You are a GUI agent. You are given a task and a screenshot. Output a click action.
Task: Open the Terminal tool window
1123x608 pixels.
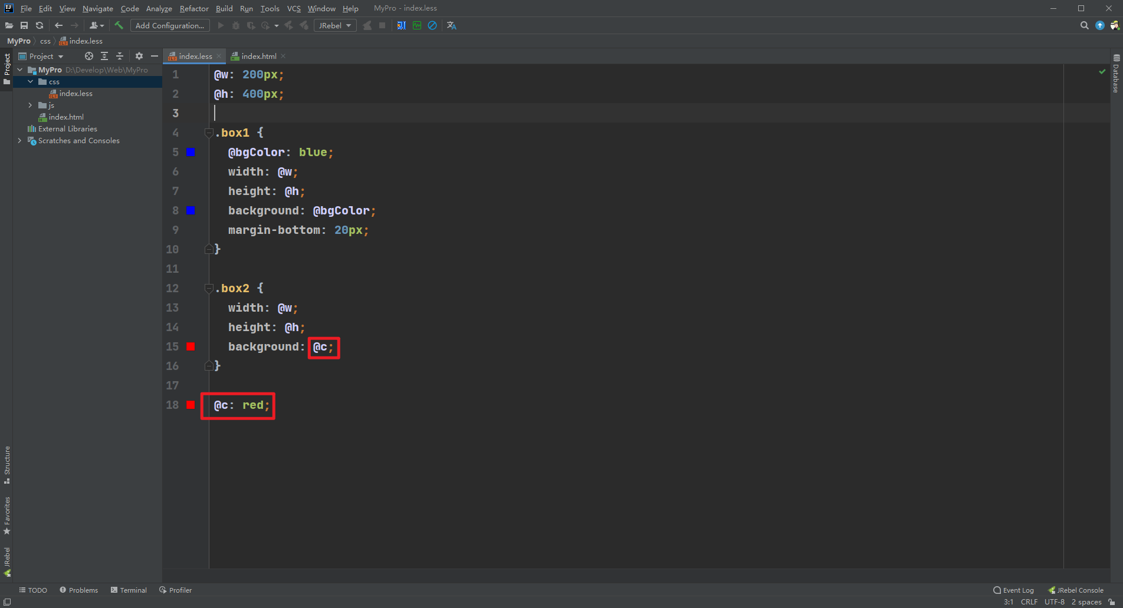pos(129,590)
